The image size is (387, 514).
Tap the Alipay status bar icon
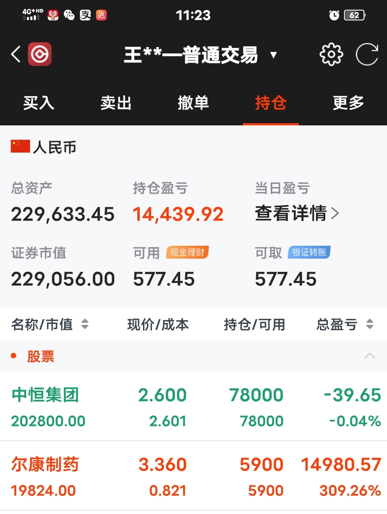(x=85, y=15)
